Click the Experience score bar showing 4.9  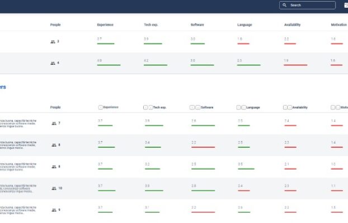coord(105,65)
